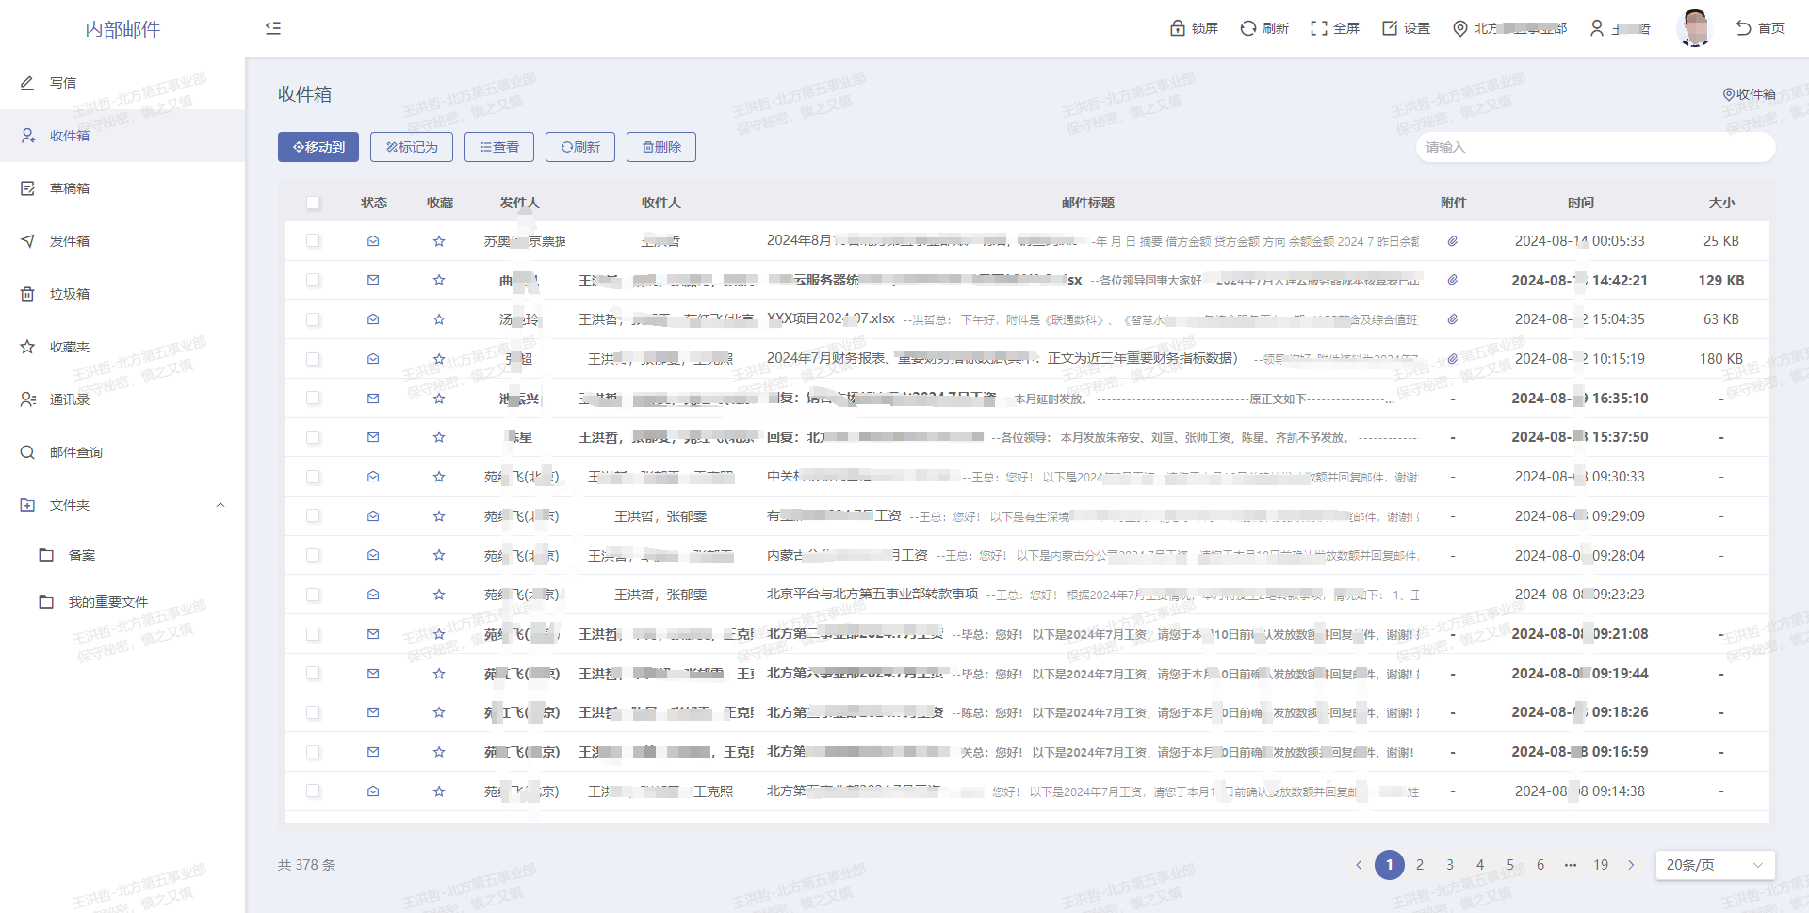Click the 请输入 search input field
The width and height of the screenshot is (1809, 913).
1595,147
